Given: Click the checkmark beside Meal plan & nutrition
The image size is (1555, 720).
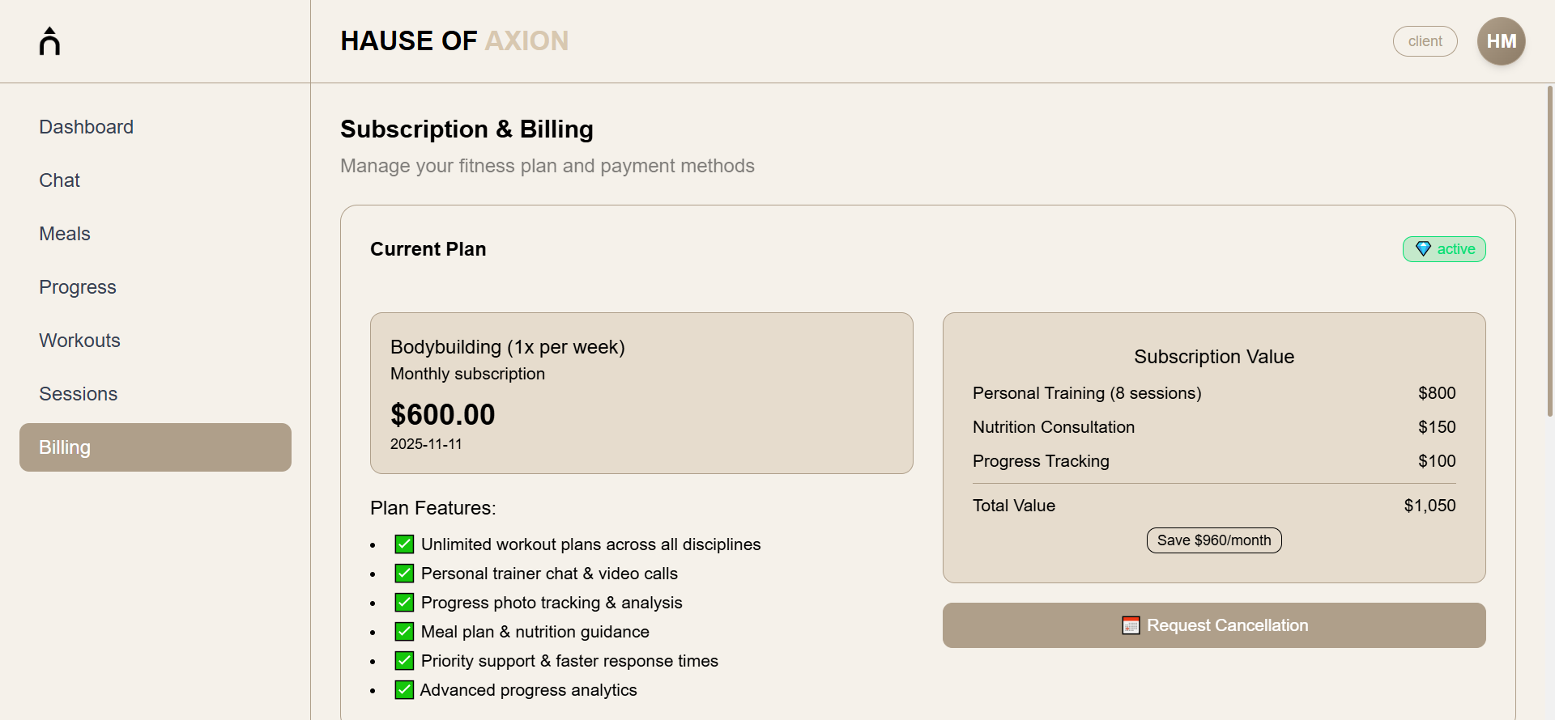Looking at the screenshot, I should [x=404, y=632].
